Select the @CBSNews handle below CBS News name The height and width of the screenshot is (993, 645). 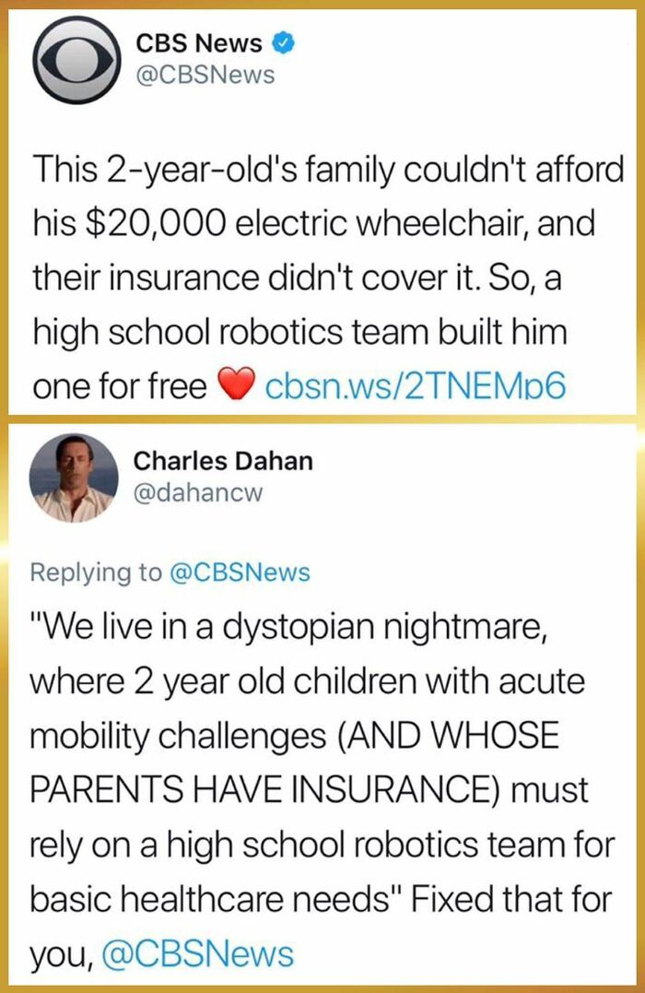(x=205, y=75)
